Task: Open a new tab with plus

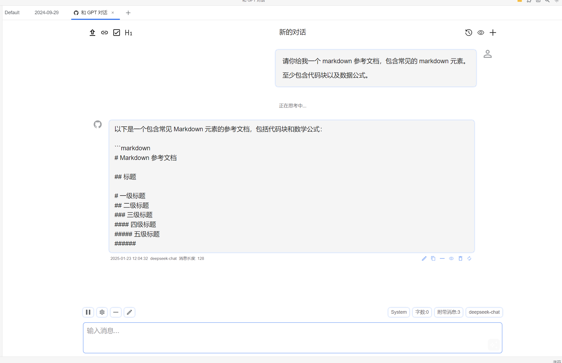Action: (128, 13)
